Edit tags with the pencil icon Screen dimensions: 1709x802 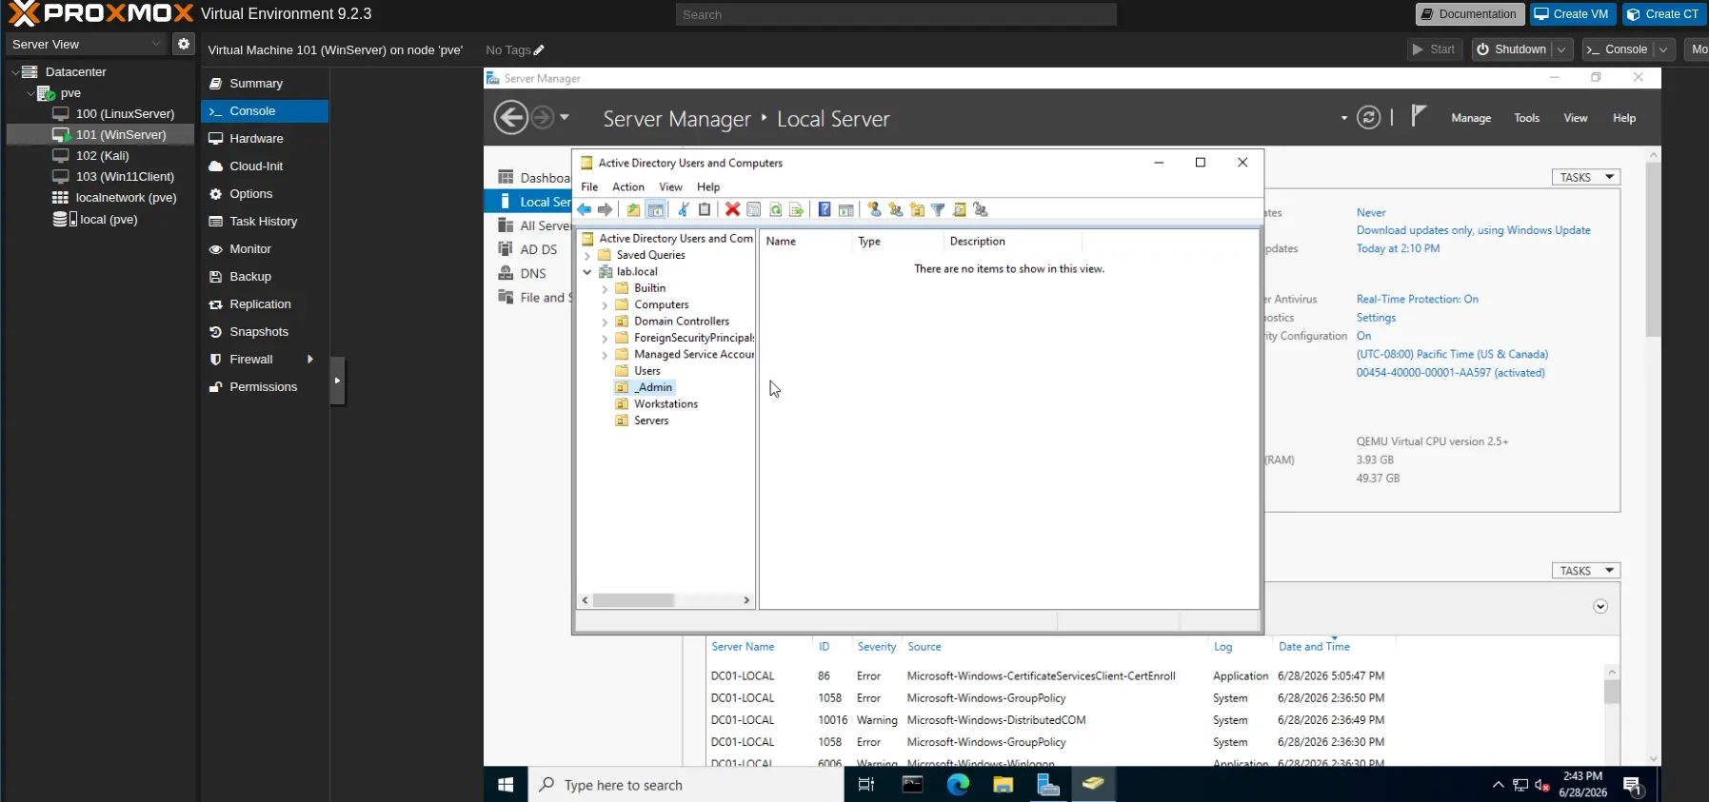point(539,50)
